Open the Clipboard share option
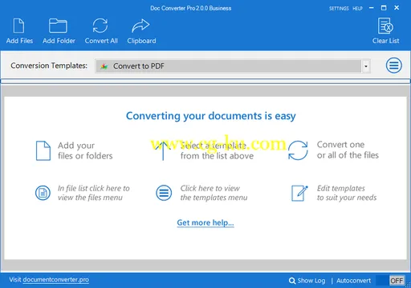Screen dimensions: 411x288 (x=141, y=31)
